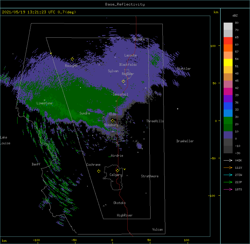The width and height of the screenshot is (250, 244).
Task: Click the cyan 27ZW arrow legend icon
Action: [228, 175]
